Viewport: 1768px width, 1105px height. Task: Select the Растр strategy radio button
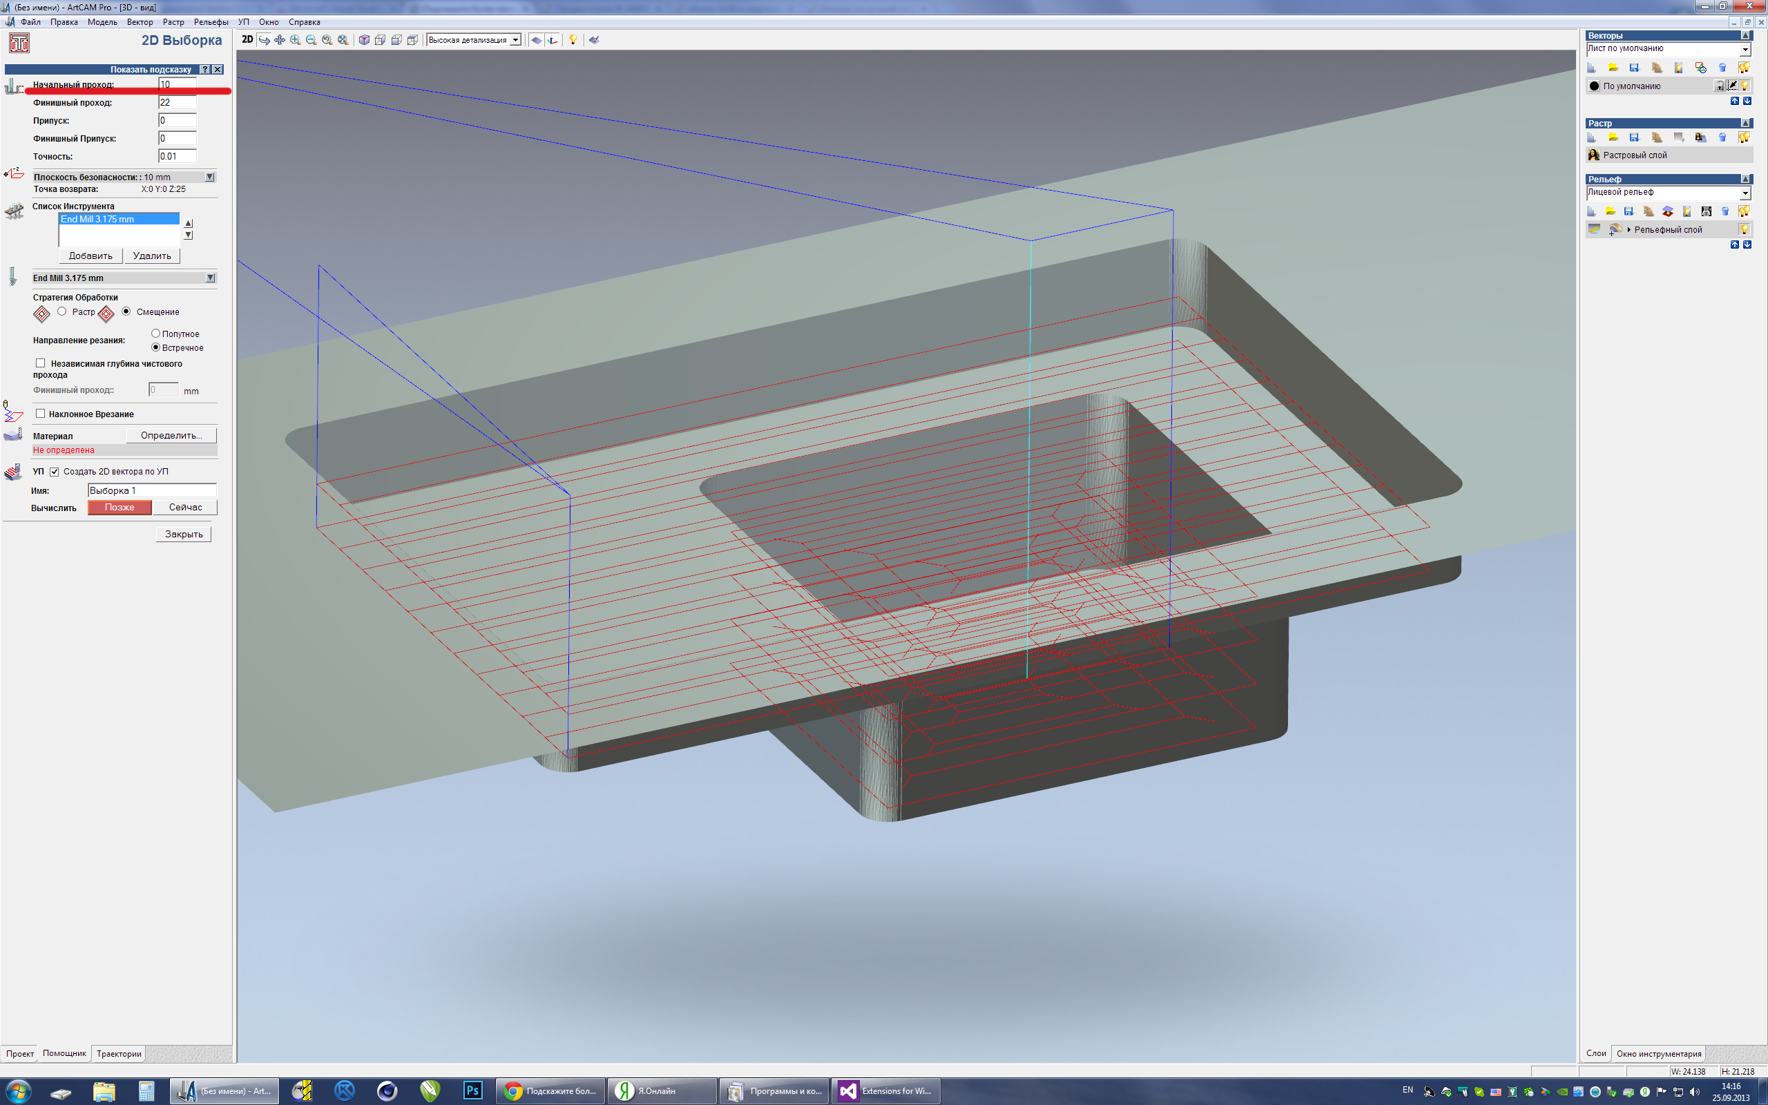62,311
